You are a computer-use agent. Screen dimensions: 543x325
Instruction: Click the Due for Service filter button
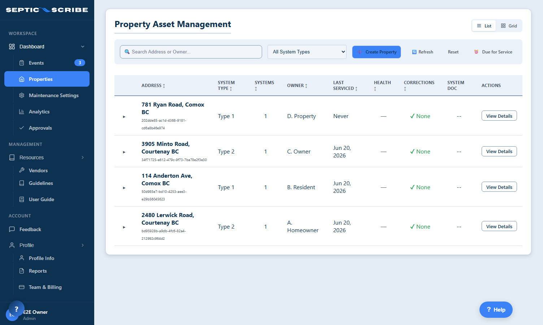coord(493,52)
